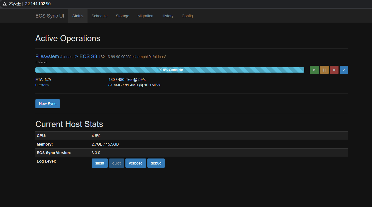Archive the sync with blue checkmark button
The height and width of the screenshot is (207, 372).
pyautogui.click(x=344, y=70)
